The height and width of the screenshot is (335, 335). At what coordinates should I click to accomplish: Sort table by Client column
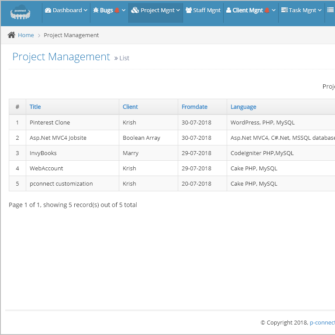pos(130,107)
